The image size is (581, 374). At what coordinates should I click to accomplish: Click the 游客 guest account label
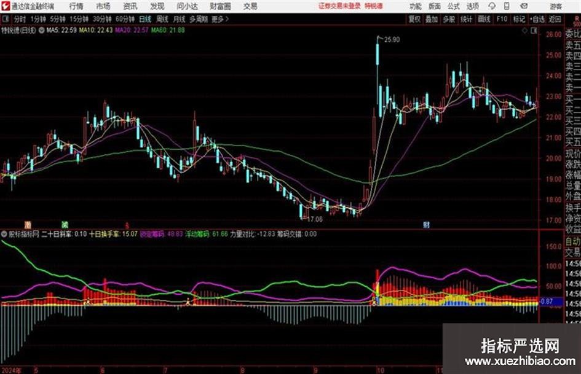click(x=556, y=6)
